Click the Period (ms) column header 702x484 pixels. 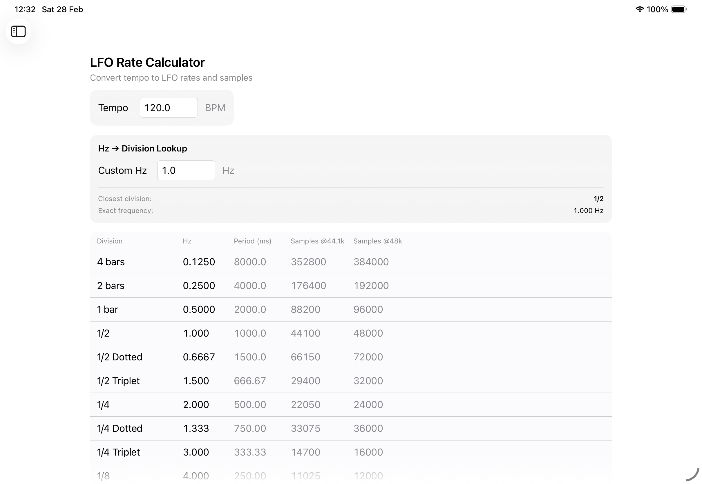pos(252,241)
